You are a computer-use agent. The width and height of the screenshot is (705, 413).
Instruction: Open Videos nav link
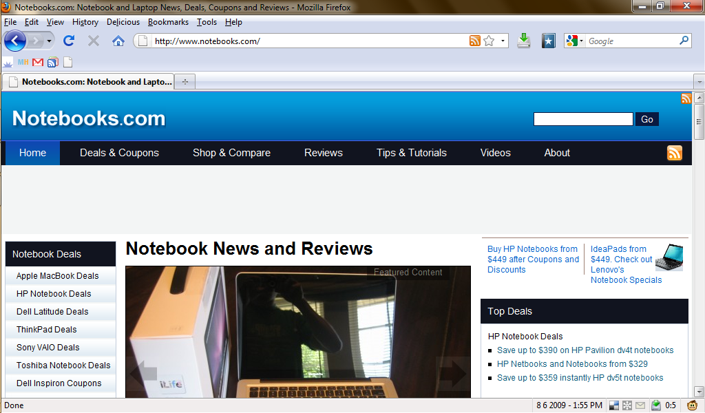(496, 153)
